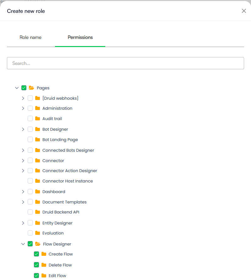The image size is (251, 279).
Task: Click the Evaluation folder icon
Action: (38, 233)
